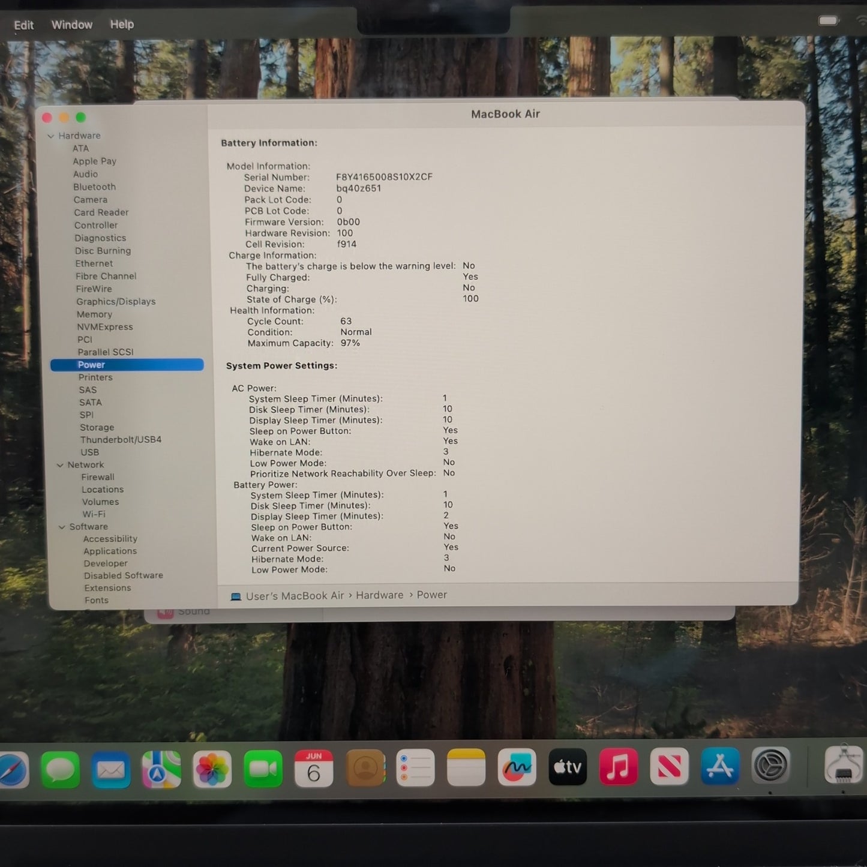Image resolution: width=867 pixels, height=867 pixels.
Task: Click battery icon in menu bar
Action: point(828,20)
